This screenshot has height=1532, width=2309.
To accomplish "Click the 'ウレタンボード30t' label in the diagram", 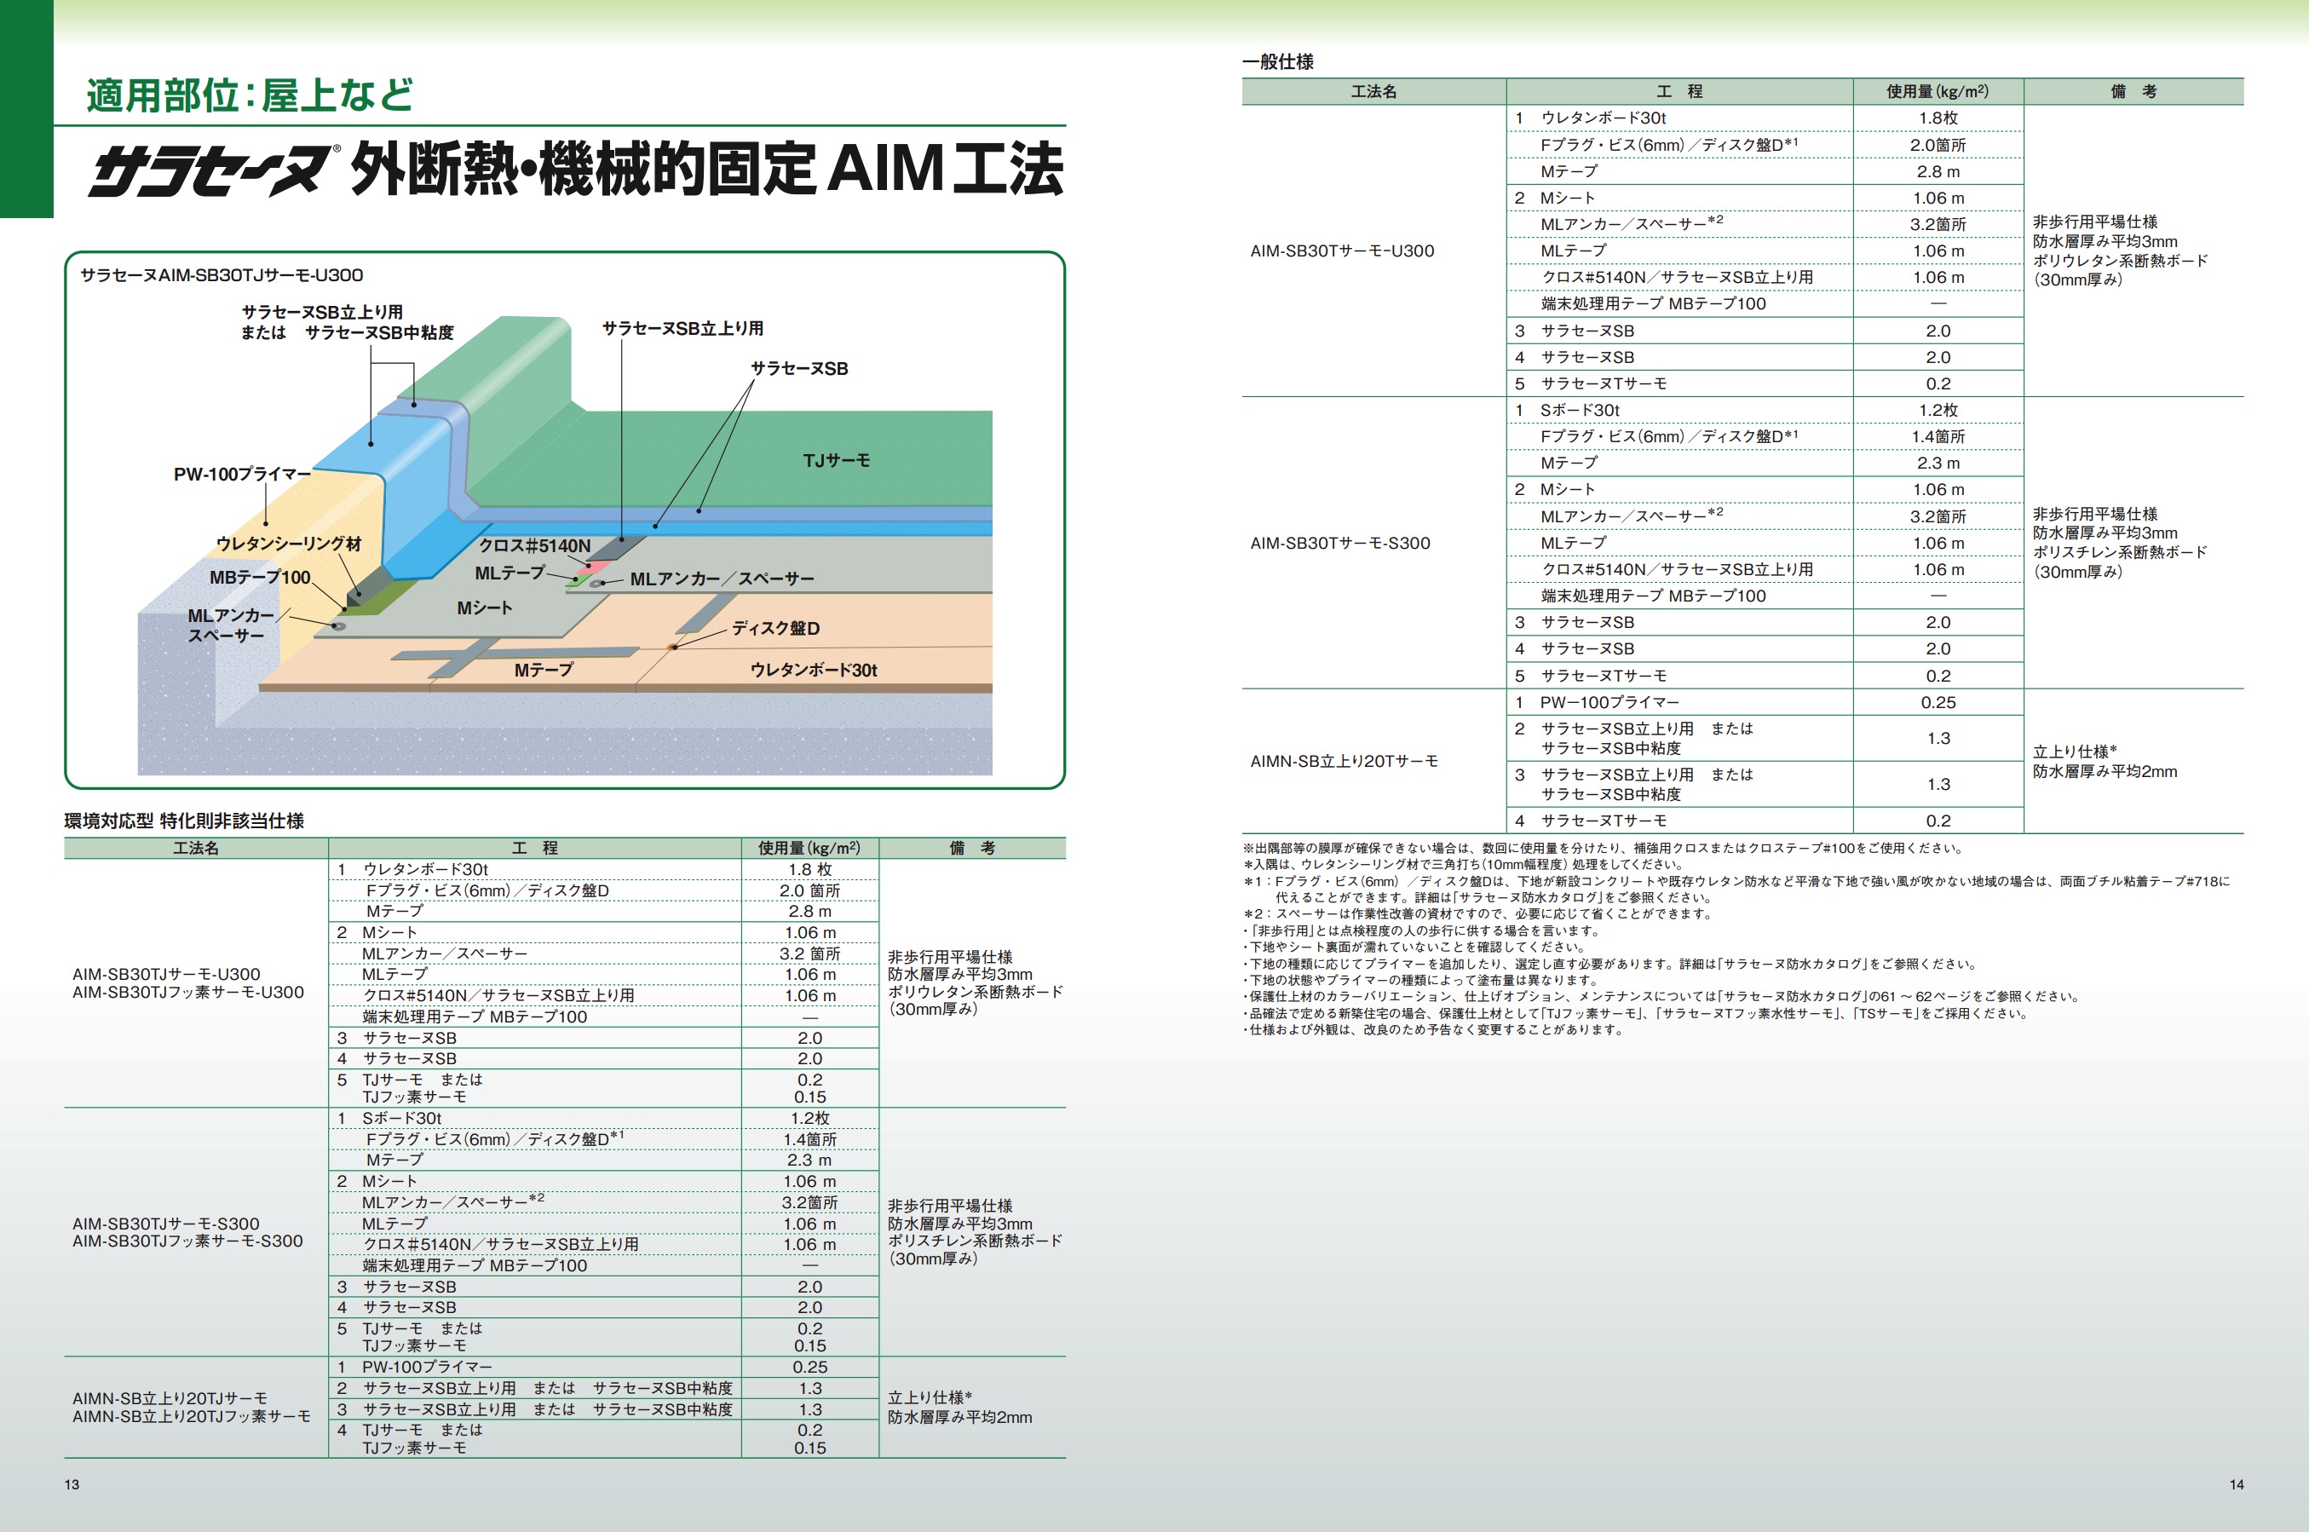I will [814, 671].
